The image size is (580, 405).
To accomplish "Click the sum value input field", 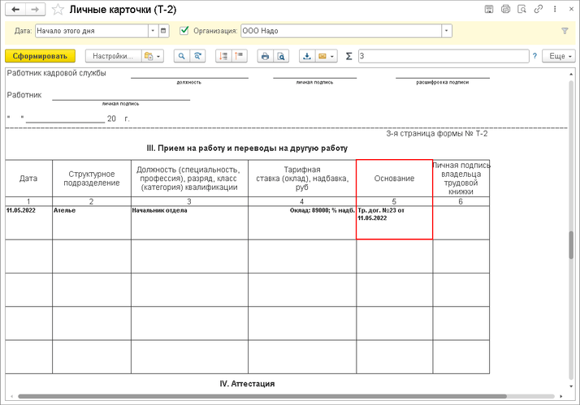I will 443,56.
